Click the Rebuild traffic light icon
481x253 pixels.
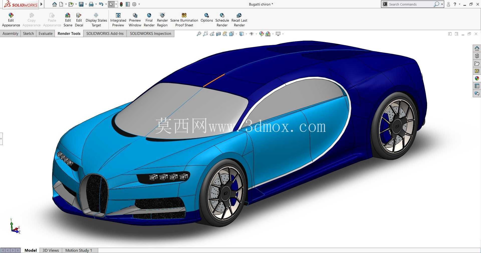(121, 4)
